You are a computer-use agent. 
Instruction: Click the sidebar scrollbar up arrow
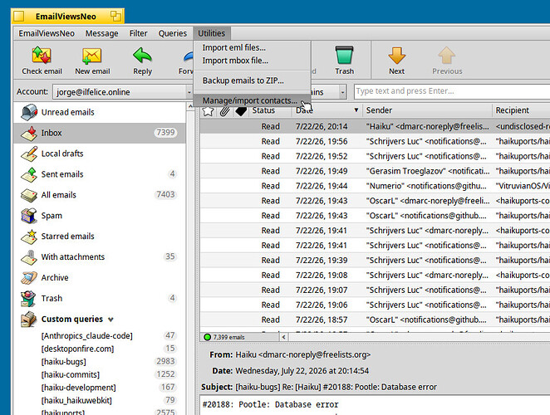coord(191,106)
